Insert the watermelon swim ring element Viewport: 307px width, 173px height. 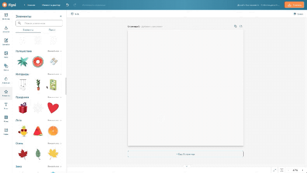tap(38, 62)
